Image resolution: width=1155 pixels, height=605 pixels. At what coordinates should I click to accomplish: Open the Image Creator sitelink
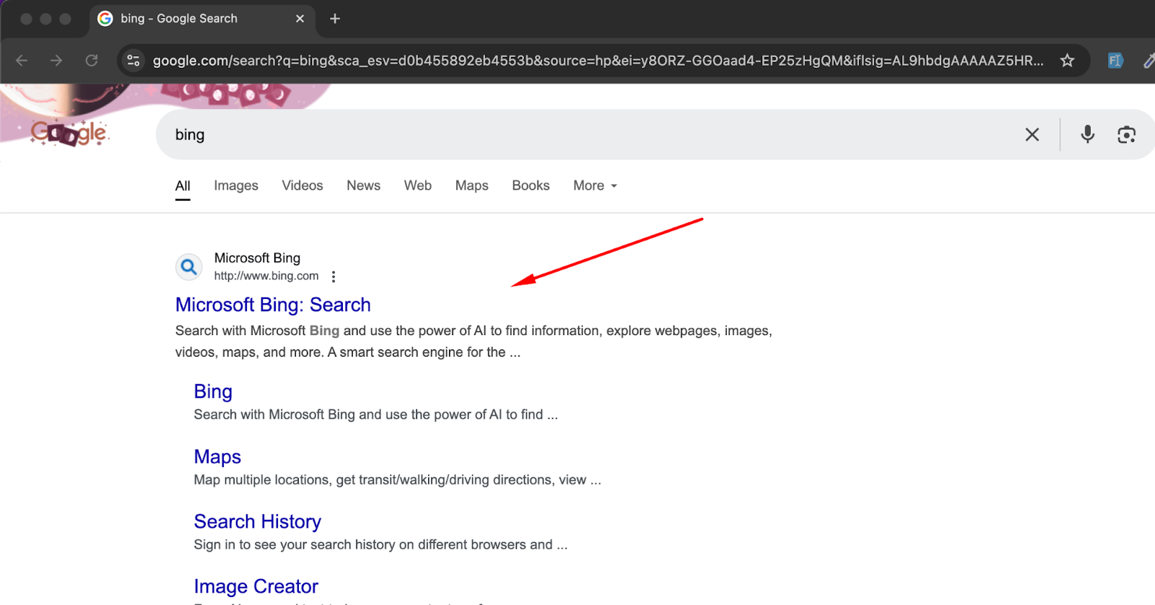256,586
